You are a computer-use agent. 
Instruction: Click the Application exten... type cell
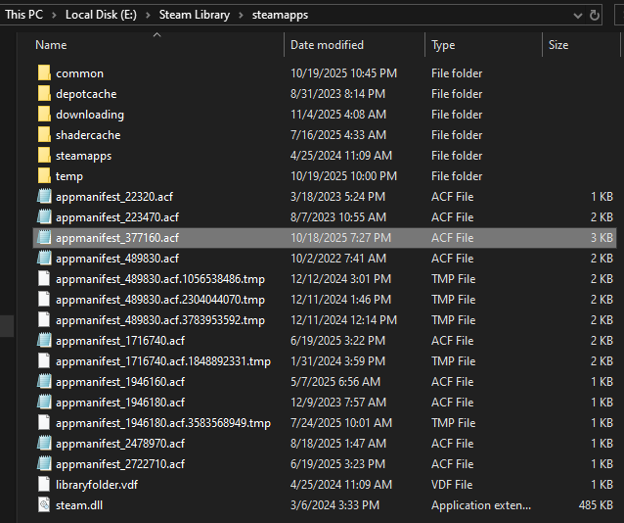(481, 505)
